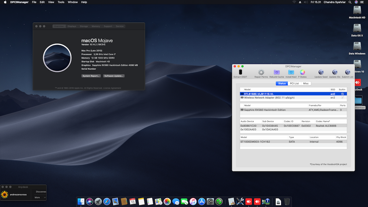Click the Submit List globe icon
Screen dimensions: 368x207
point(347,72)
